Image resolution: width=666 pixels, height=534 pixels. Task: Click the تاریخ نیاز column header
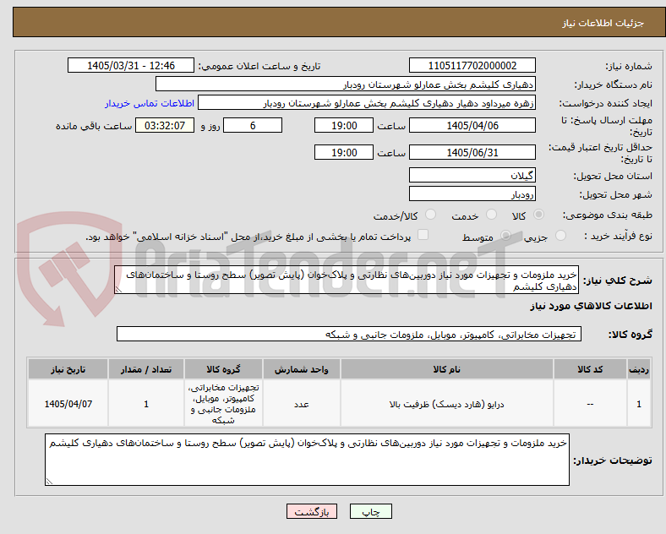coord(68,369)
